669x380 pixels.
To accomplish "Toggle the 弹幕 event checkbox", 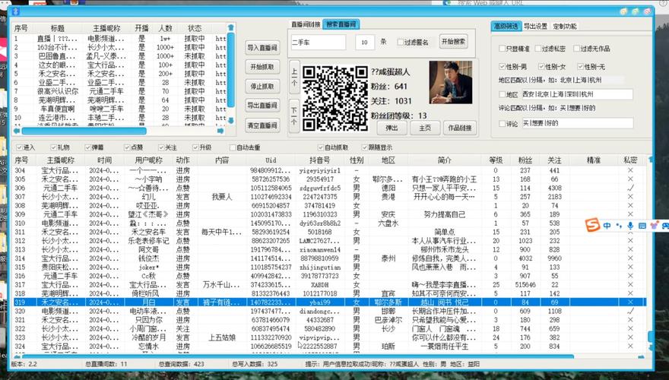I will point(87,147).
